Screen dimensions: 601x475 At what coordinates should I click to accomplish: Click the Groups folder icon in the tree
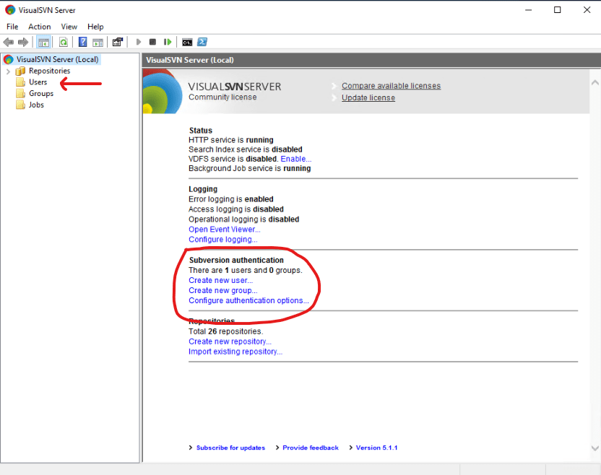click(x=20, y=93)
